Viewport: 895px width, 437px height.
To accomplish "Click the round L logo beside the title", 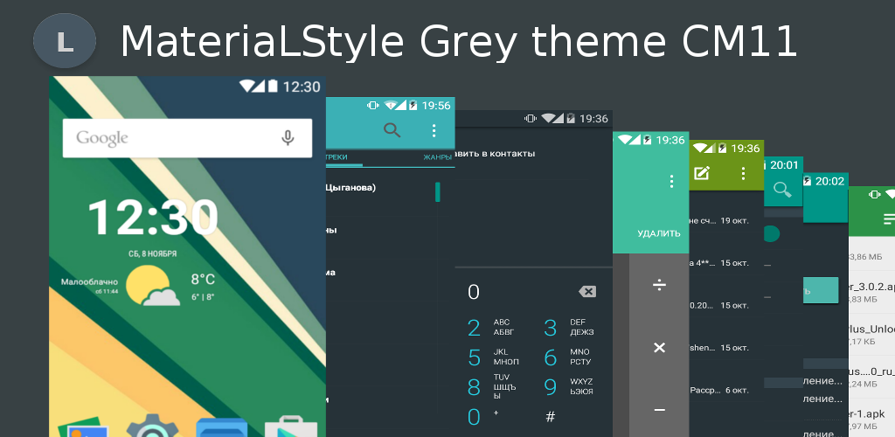I will [65, 41].
